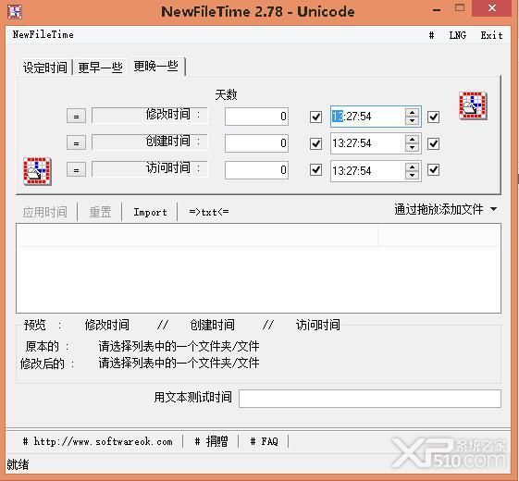This screenshot has height=481, width=519.
Task: Open the LNG language menu
Action: (x=457, y=35)
